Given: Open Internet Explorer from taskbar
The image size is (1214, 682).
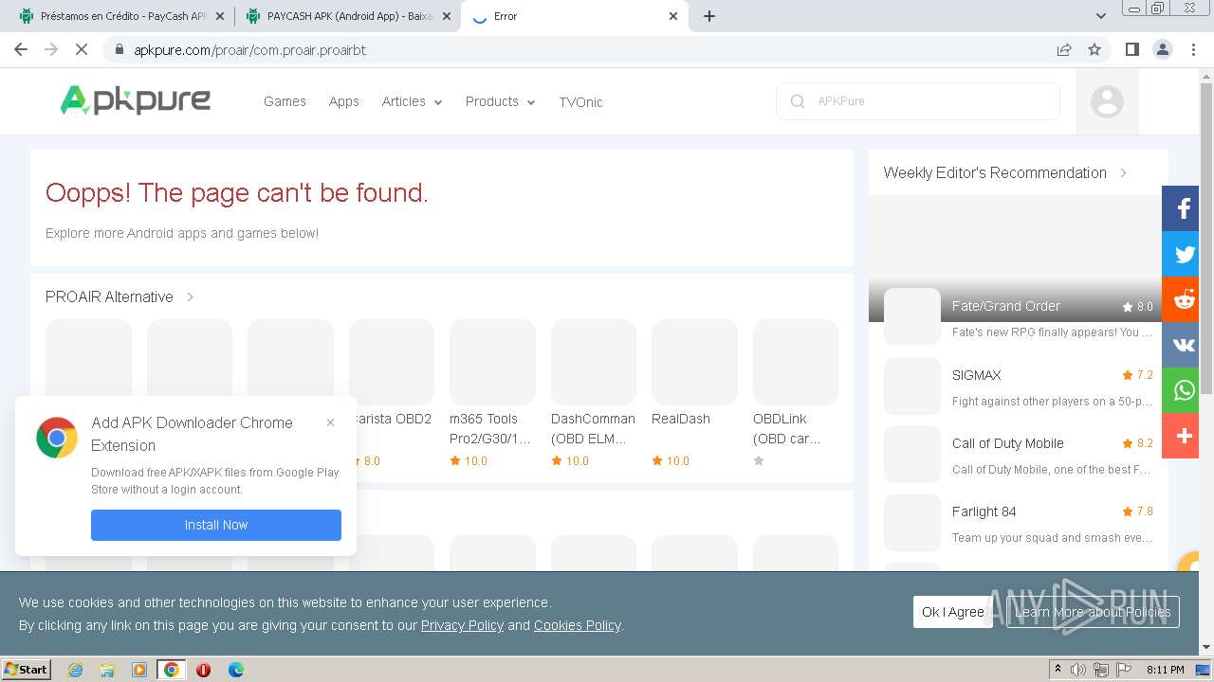Looking at the screenshot, I should point(75,670).
